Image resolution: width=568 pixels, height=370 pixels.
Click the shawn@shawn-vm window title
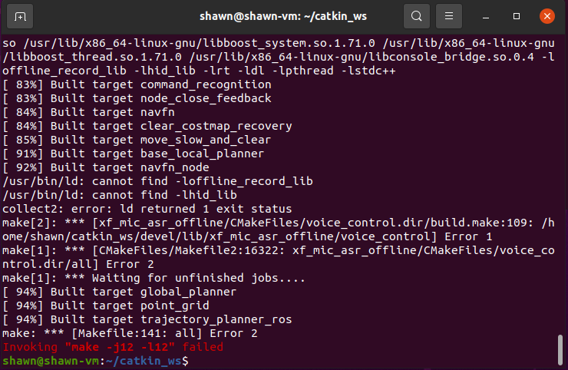click(x=283, y=16)
